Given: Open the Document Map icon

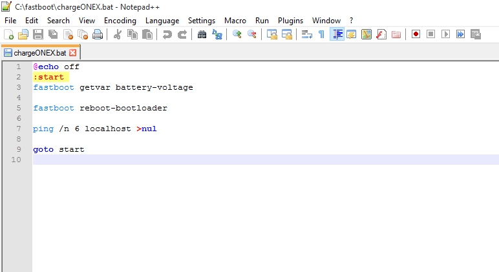Looking at the screenshot, I should 366,34.
